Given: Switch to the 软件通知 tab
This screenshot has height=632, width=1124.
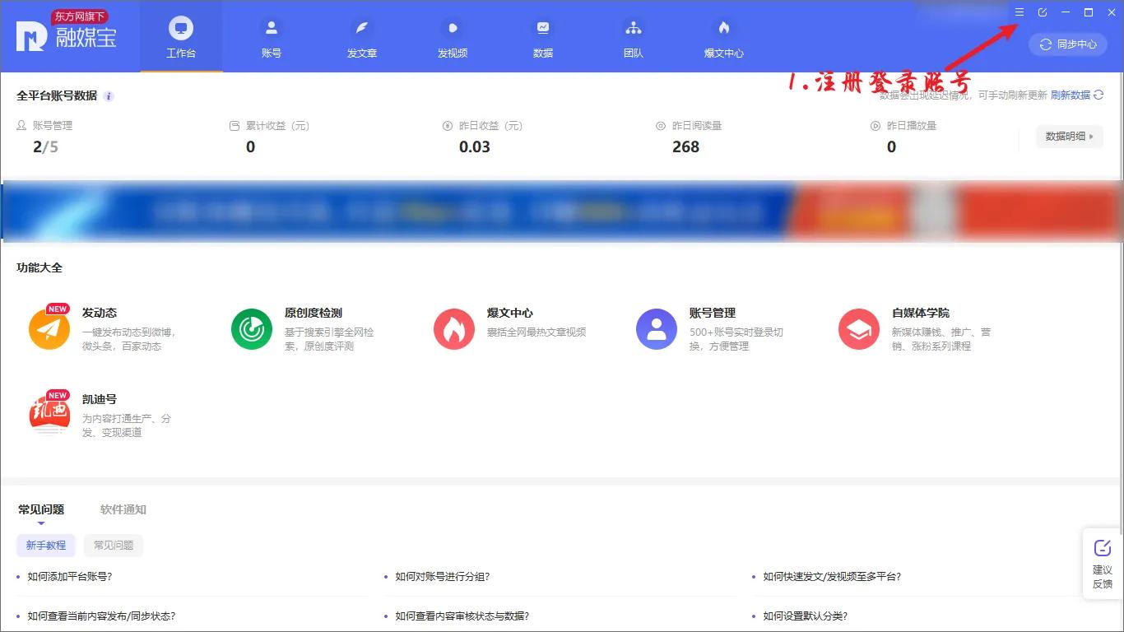Looking at the screenshot, I should click(x=123, y=509).
